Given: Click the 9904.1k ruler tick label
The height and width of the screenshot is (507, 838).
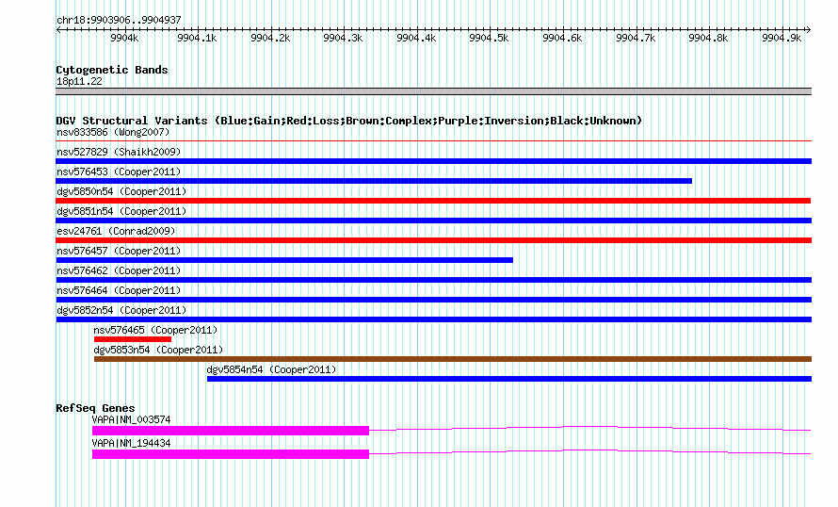Looking at the screenshot, I should tap(197, 38).
